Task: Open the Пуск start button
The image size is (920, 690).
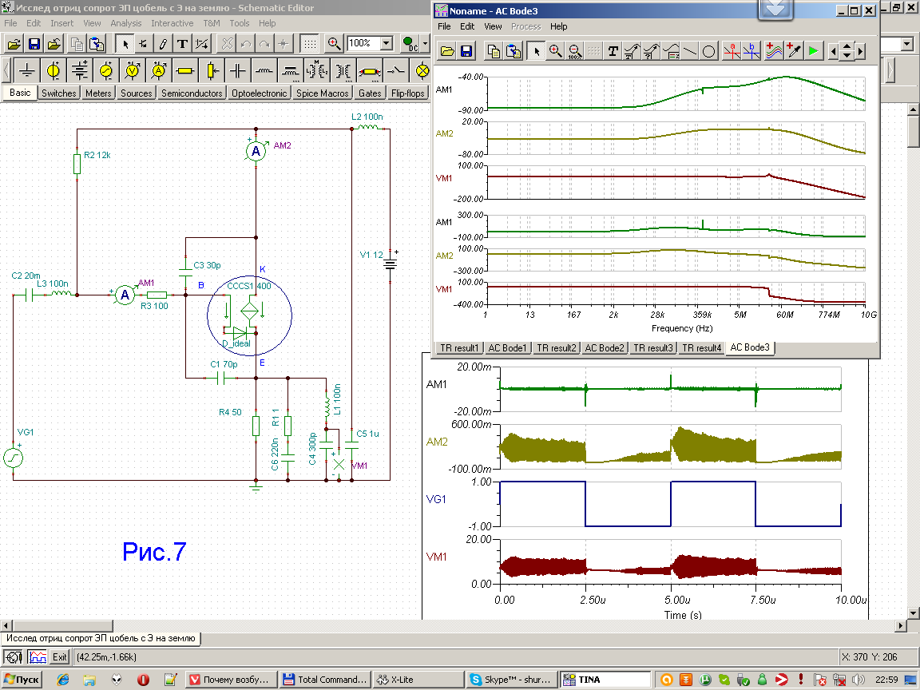Action: (22, 680)
